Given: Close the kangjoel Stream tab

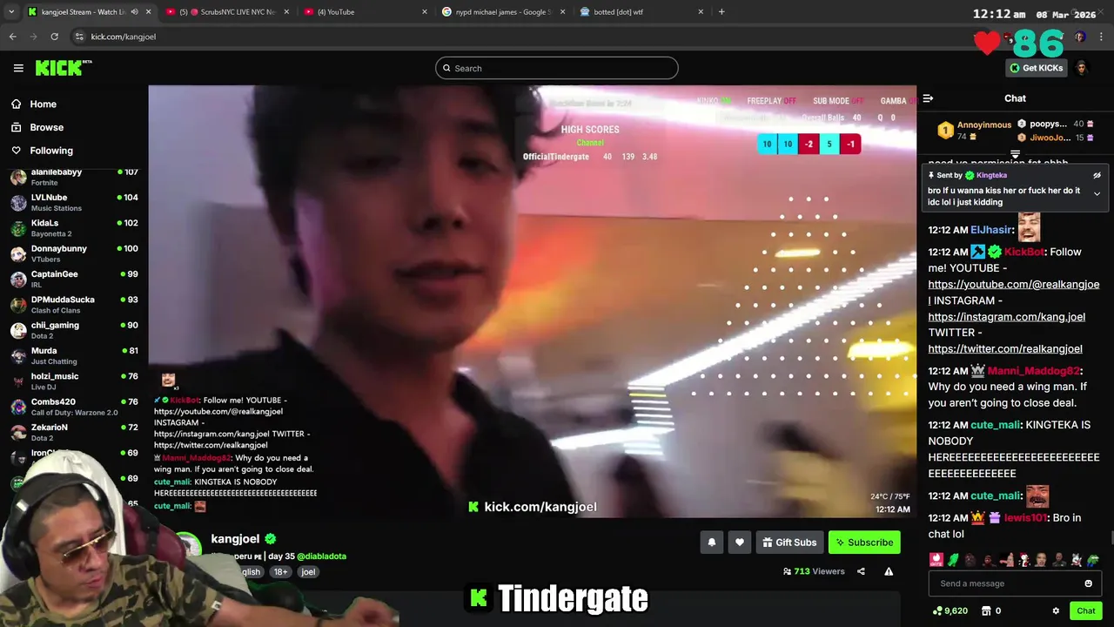Looking at the screenshot, I should coord(148,12).
